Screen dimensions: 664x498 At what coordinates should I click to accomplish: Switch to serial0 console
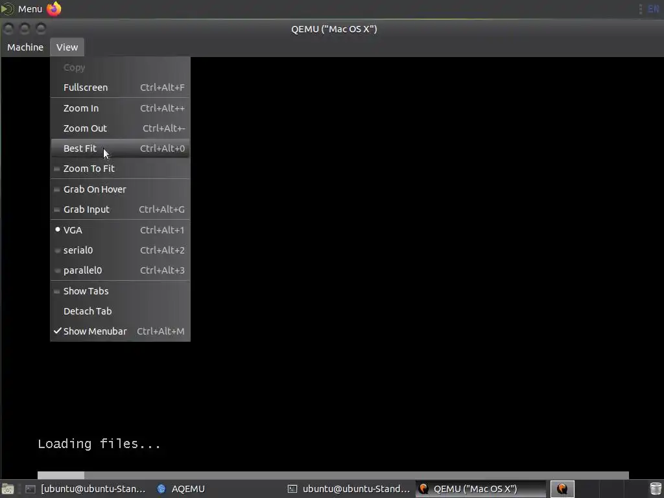pyautogui.click(x=120, y=250)
